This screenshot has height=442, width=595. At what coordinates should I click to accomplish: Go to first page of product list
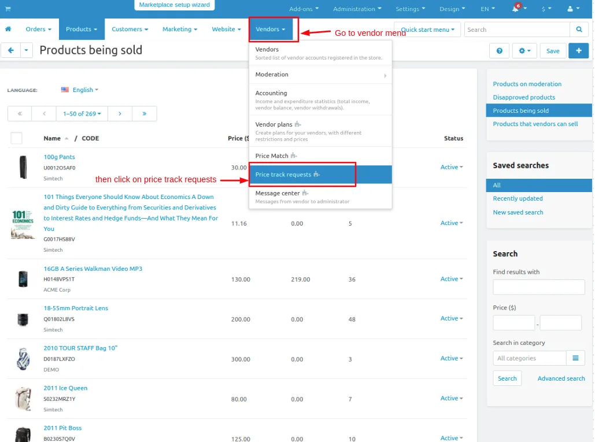(20, 113)
